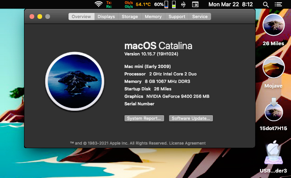The image size is (291, 178).
Task: Open the License Agreement link
Action: 187,143
